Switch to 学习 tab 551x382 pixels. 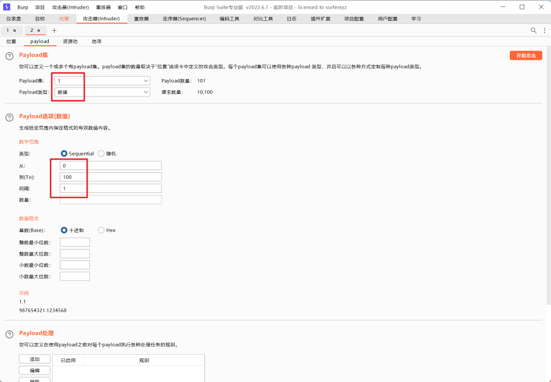point(416,19)
